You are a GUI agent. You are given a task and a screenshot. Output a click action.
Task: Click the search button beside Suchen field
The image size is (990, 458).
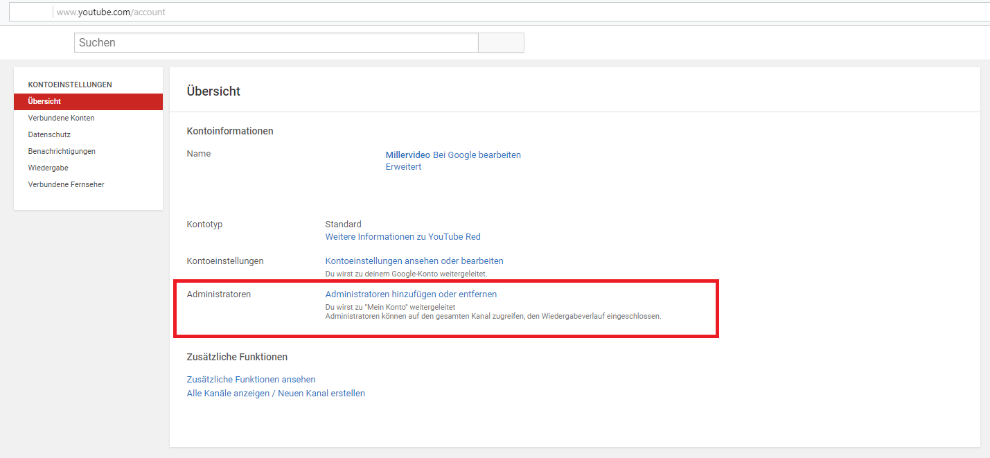[501, 42]
